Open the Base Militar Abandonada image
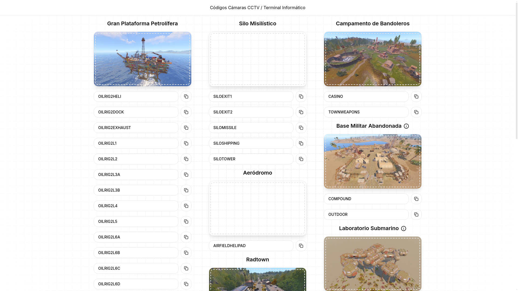The image size is (518, 291). [373, 161]
